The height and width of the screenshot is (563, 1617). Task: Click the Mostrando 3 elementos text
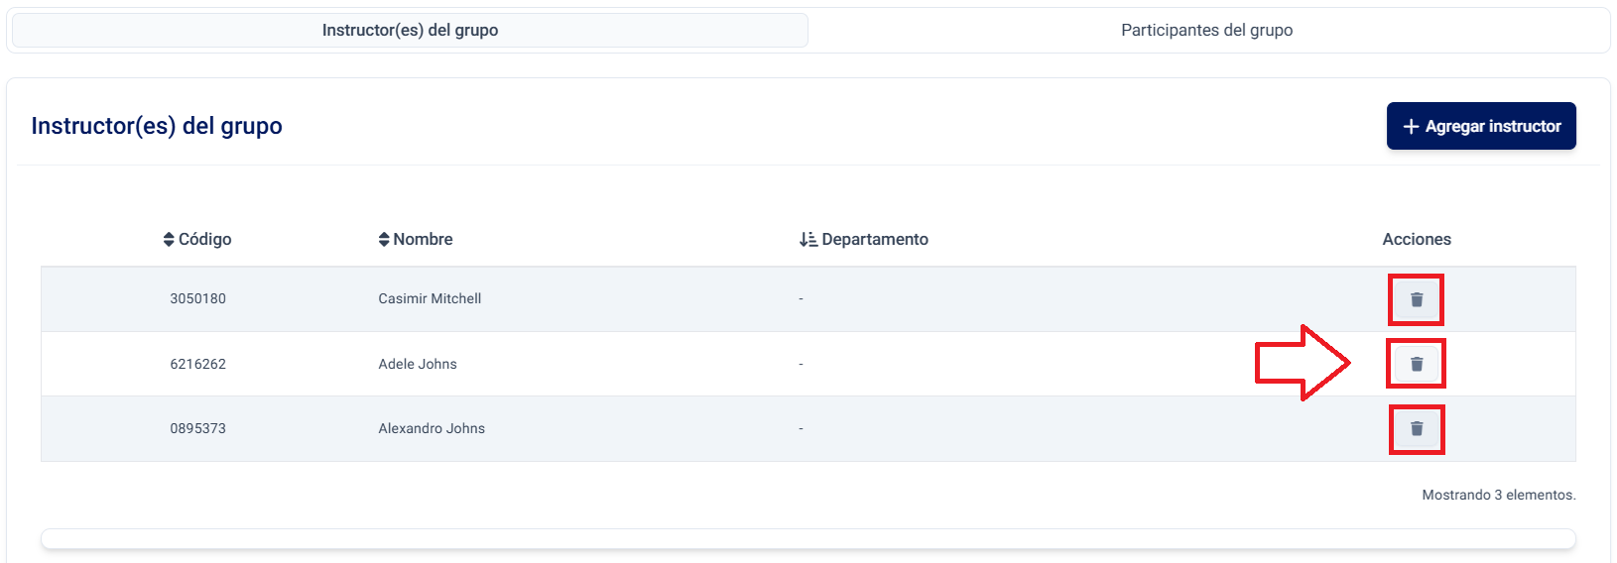click(1498, 495)
